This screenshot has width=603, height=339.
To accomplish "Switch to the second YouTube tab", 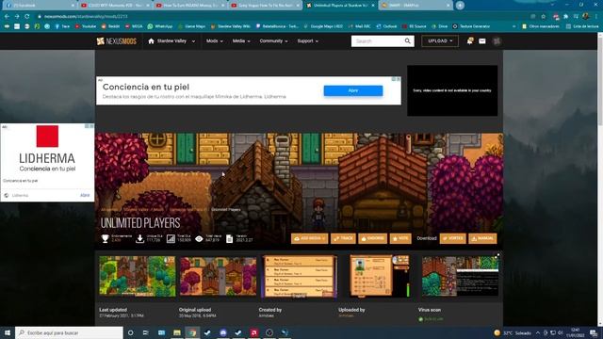I will pyautogui.click(x=116, y=6).
